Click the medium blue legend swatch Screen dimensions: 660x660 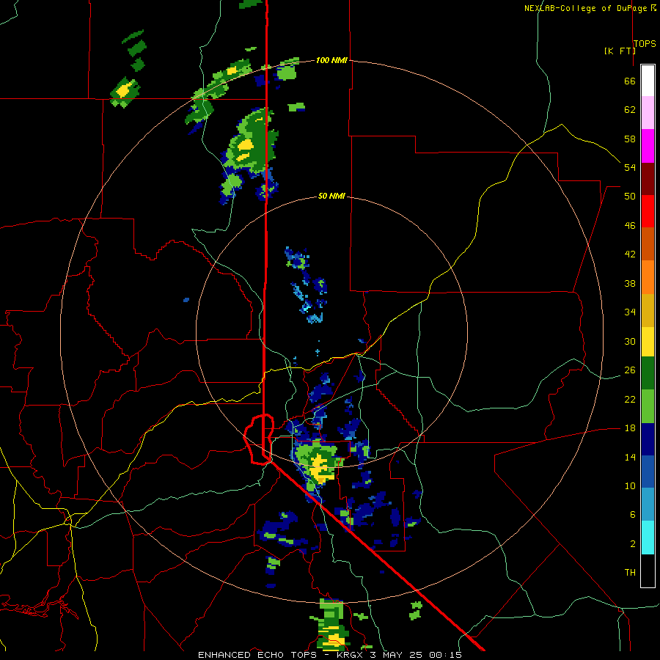[648, 472]
